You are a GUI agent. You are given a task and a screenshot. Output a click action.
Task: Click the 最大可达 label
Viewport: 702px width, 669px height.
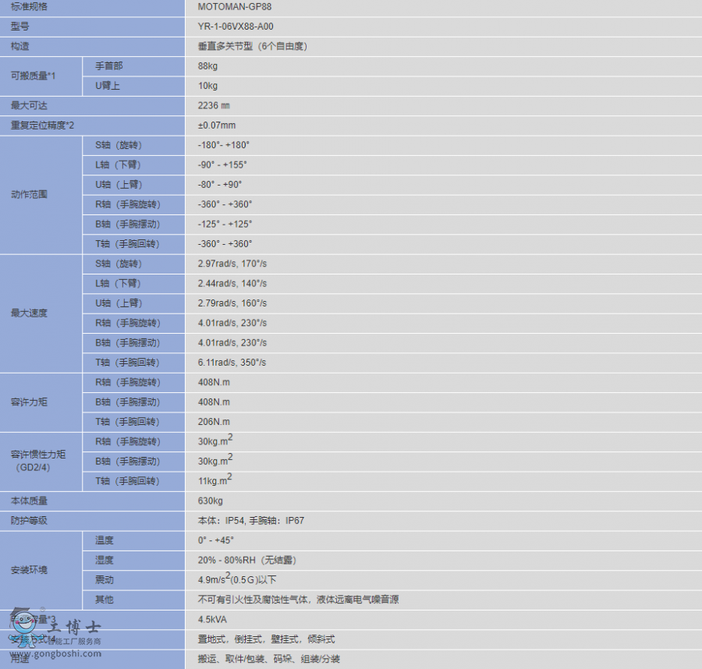pyautogui.click(x=29, y=105)
